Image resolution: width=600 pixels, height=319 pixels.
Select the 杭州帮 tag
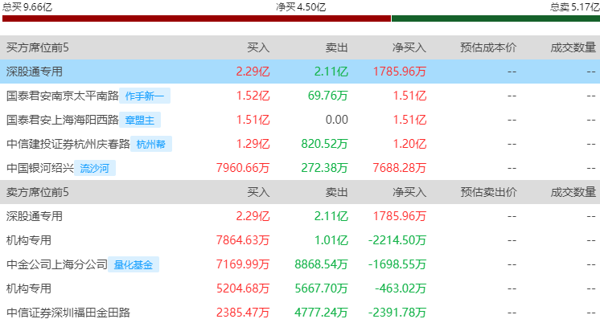151,144
